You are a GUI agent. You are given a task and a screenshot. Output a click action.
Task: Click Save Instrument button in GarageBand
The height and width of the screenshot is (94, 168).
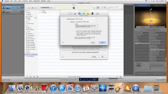coord(158,74)
